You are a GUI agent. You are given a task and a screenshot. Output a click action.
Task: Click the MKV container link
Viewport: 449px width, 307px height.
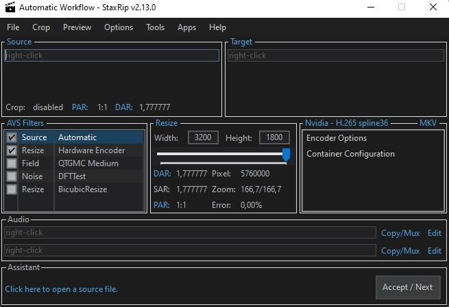pyautogui.click(x=428, y=123)
